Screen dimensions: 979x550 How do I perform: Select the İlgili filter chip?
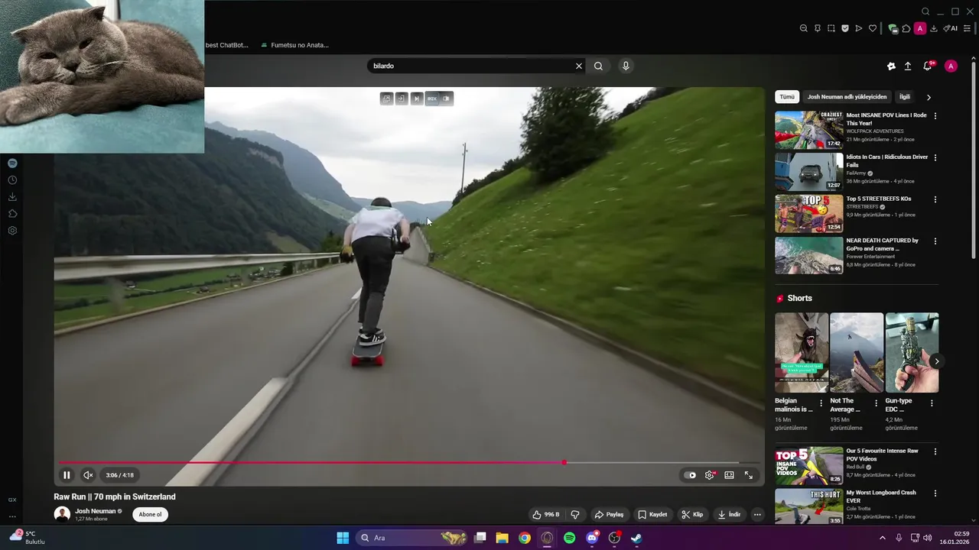tap(905, 97)
